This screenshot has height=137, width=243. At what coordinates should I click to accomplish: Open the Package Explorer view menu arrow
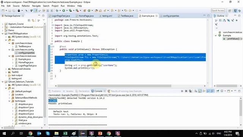point(44,20)
